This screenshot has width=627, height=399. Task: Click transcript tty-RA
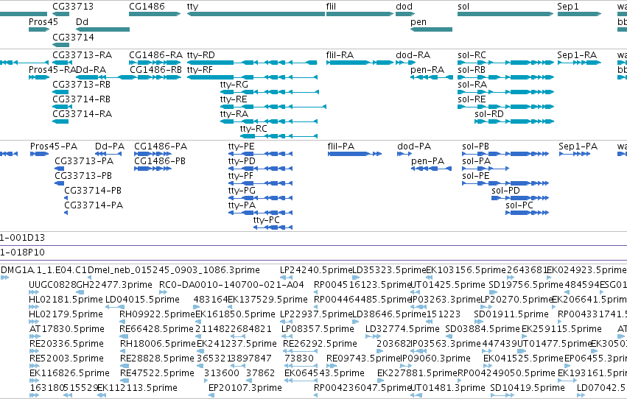click(x=269, y=121)
